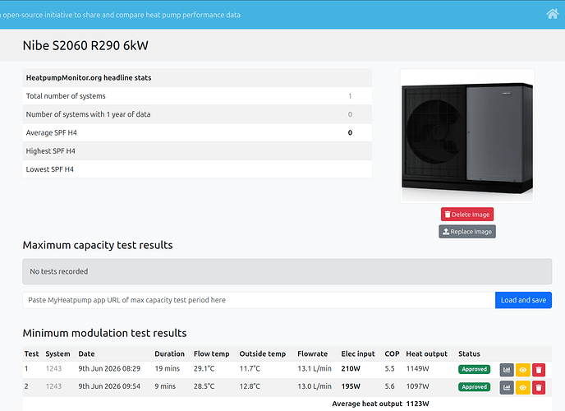Click the Date column header

(x=86, y=353)
